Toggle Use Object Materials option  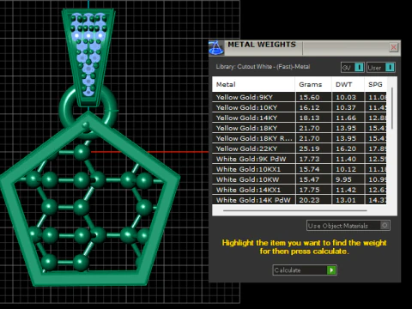348,226
